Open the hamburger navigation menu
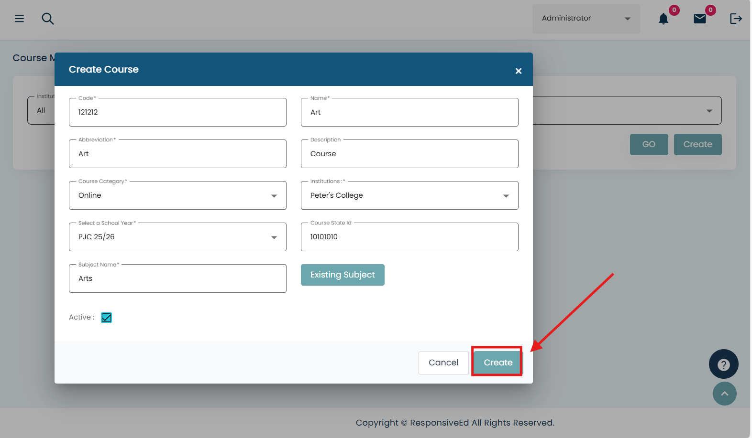This screenshot has height=438, width=752. 19,19
